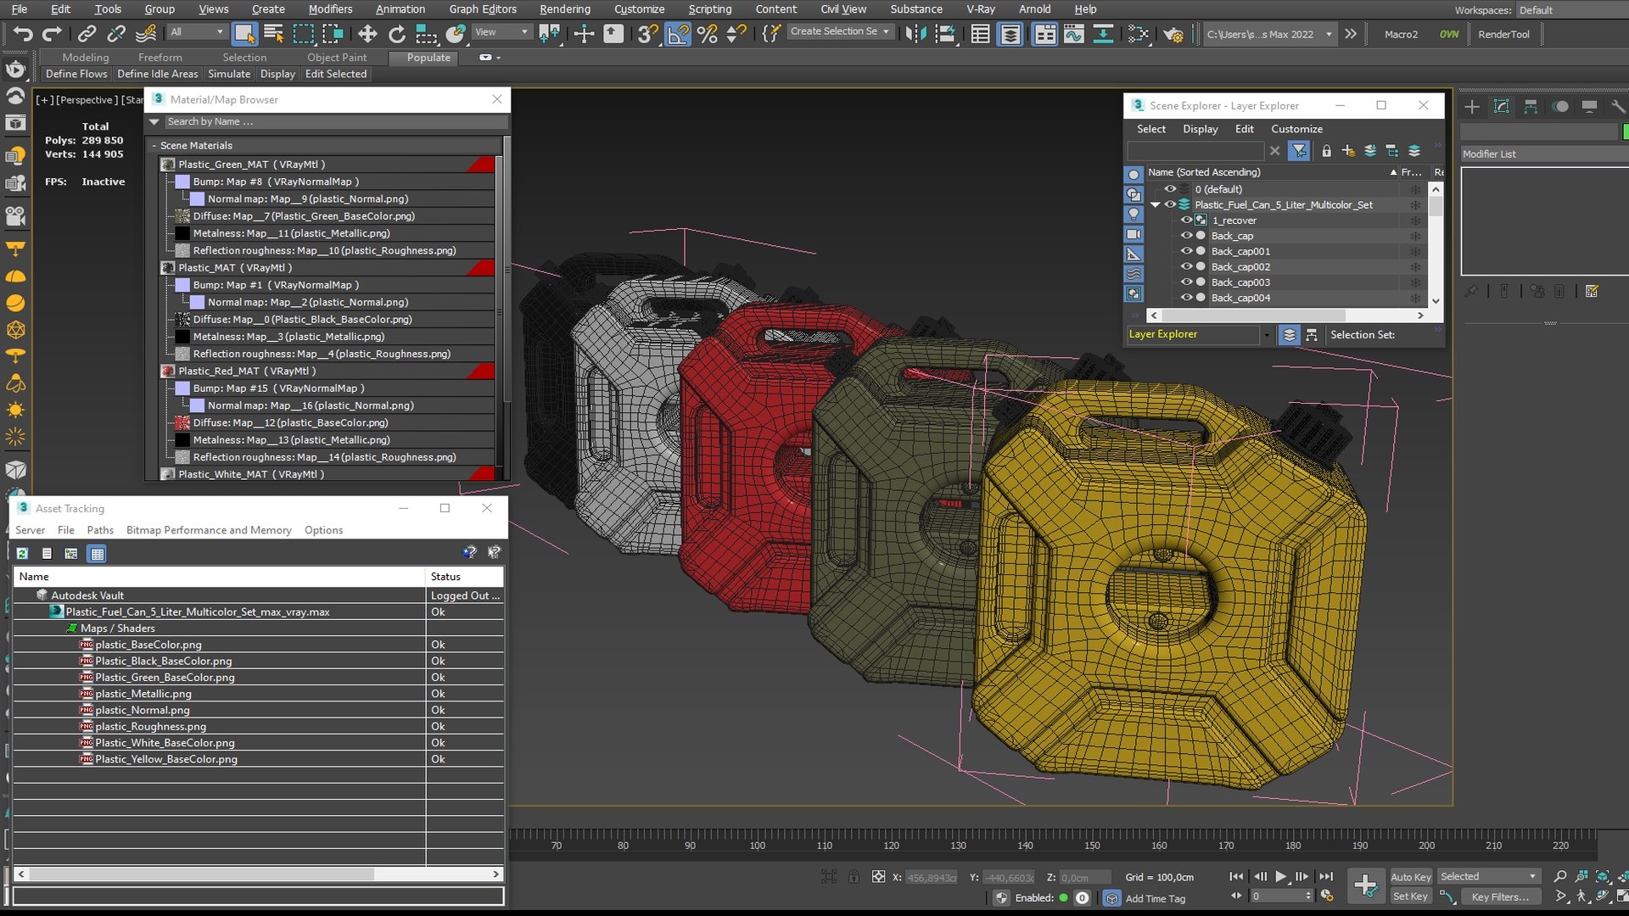
Task: Collapse the Plastic_Fuel_Can_5_Liter_Multicolor_Set layer
Action: pos(1155,205)
